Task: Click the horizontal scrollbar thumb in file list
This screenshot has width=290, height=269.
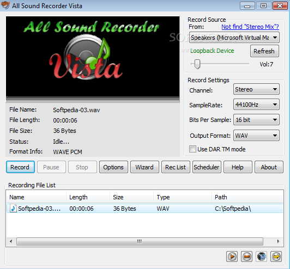Action: [x=140, y=241]
